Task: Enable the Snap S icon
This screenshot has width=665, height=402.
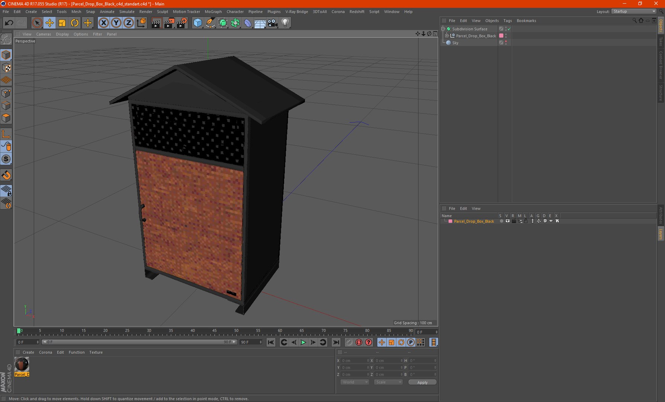Action: pos(6,159)
